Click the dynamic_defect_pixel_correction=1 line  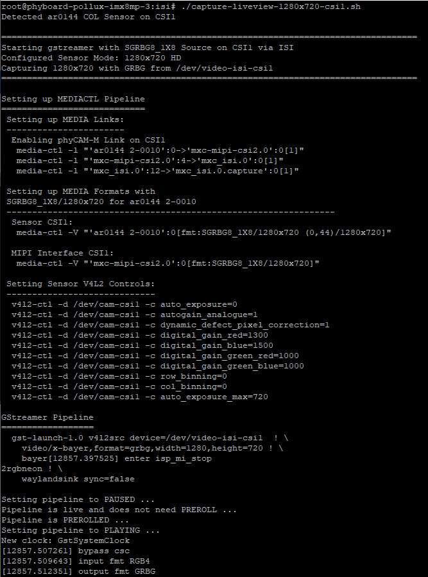(171, 325)
